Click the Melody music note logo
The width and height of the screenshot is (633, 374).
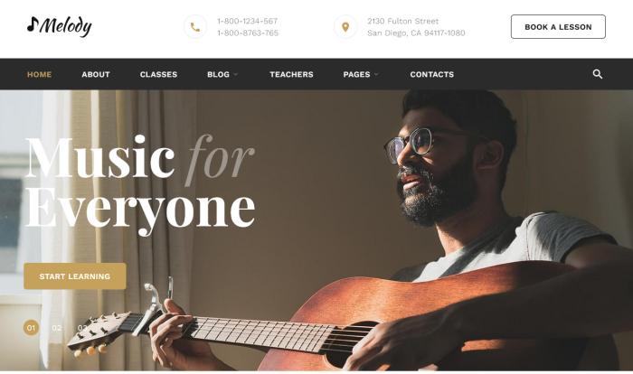[60, 26]
